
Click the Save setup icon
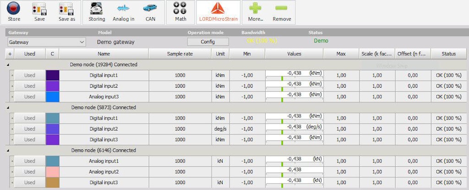click(39, 8)
